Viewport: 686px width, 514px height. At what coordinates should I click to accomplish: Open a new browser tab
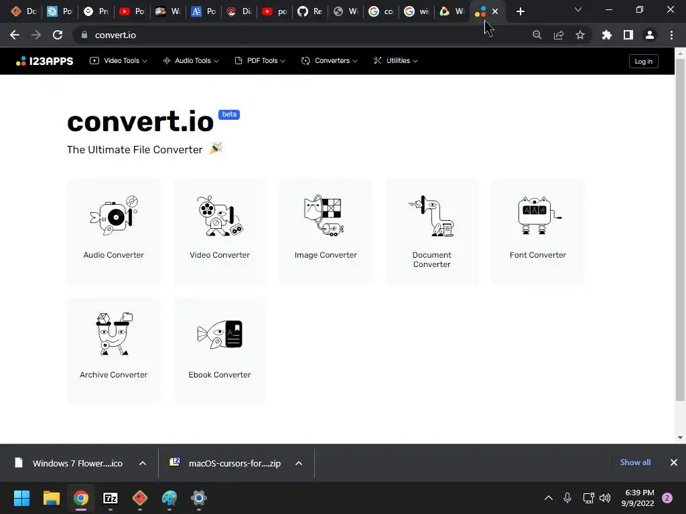(520, 11)
